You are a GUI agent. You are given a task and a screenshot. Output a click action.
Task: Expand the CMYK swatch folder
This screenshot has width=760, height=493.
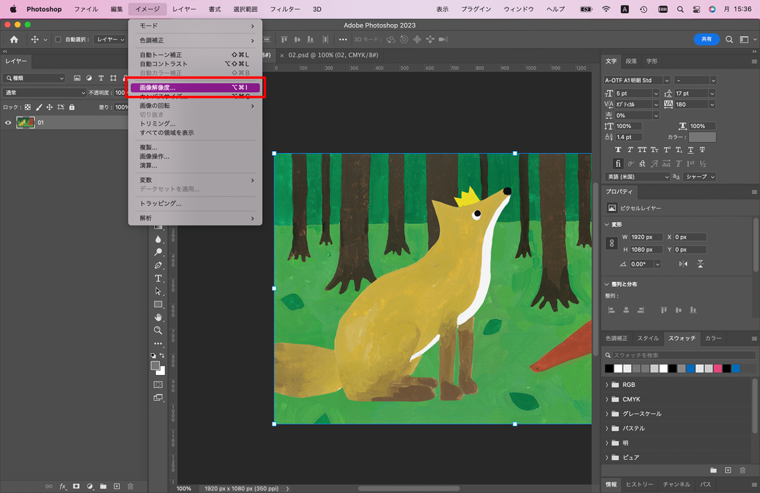tap(607, 399)
